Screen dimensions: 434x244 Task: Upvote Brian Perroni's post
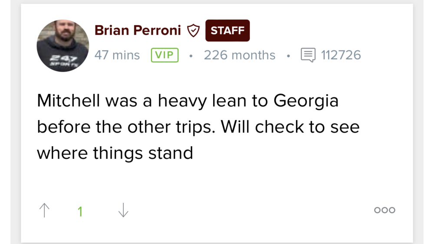[x=44, y=211]
